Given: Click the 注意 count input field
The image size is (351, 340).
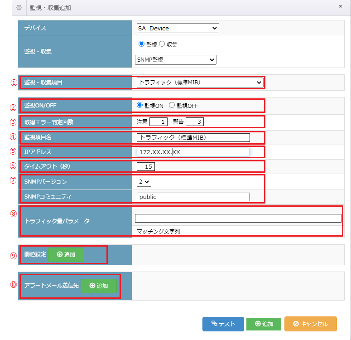Looking at the screenshot, I should 158,121.
